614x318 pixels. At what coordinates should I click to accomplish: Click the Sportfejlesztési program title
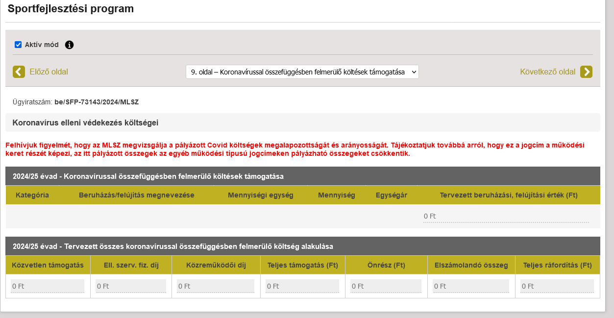tap(71, 8)
